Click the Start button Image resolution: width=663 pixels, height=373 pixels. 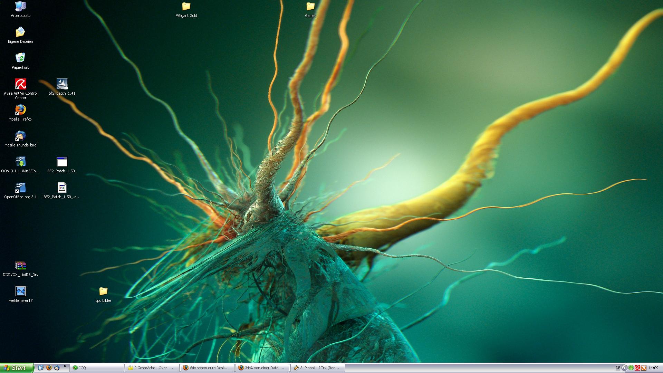[17, 368]
